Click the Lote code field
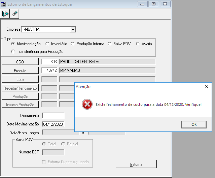215x178 pixels. coord(49,79)
